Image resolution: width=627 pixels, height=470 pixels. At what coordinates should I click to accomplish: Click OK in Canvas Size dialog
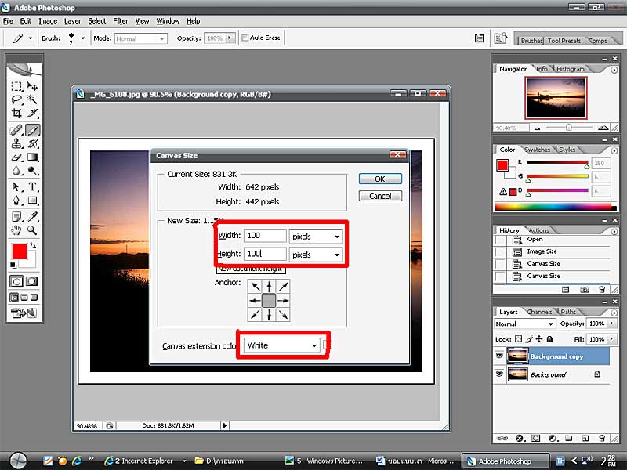tap(380, 179)
